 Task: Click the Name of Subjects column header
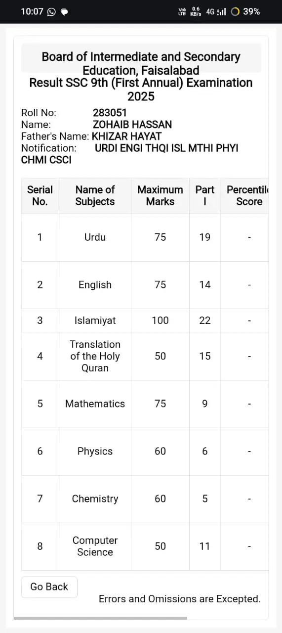[x=95, y=196]
